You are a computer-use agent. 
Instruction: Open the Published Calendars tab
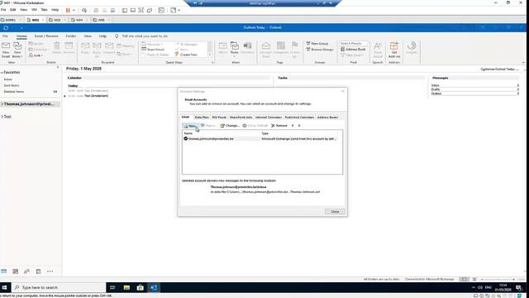click(x=299, y=118)
